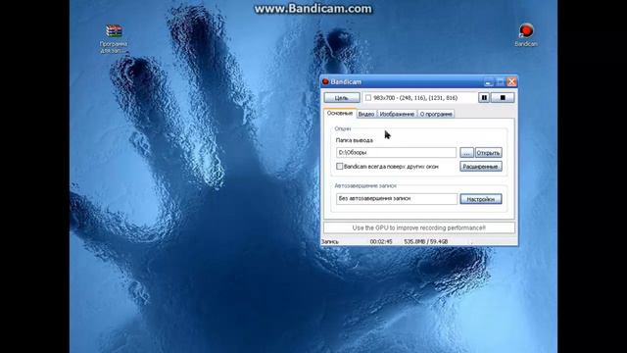Open the Расширенные advanced settings

[x=481, y=167]
